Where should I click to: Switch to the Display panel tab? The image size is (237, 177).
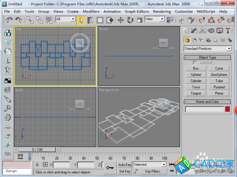[x=219, y=31]
